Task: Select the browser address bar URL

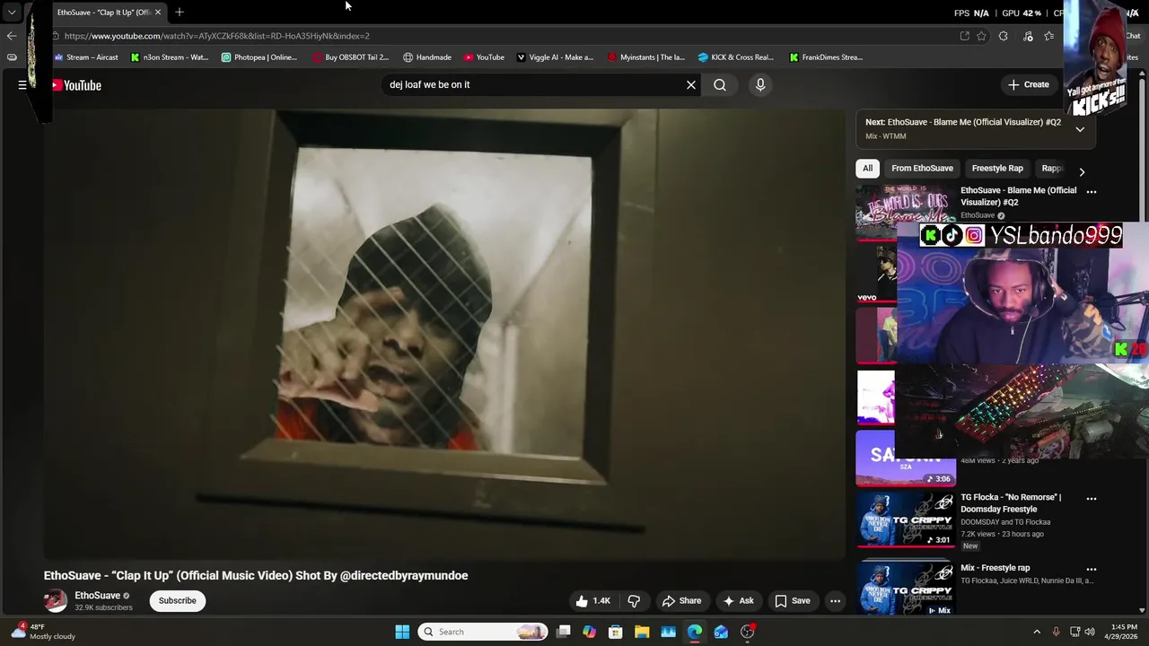Action: (x=217, y=36)
